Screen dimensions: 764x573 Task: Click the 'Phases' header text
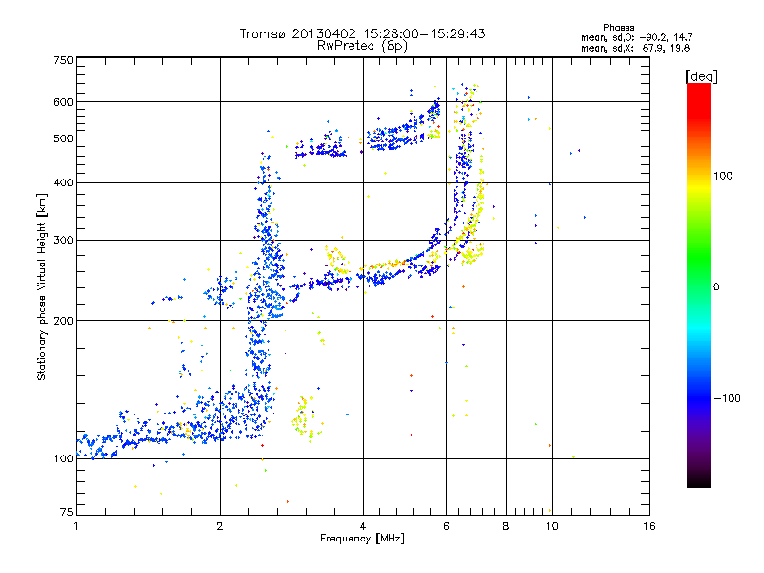pos(618,28)
